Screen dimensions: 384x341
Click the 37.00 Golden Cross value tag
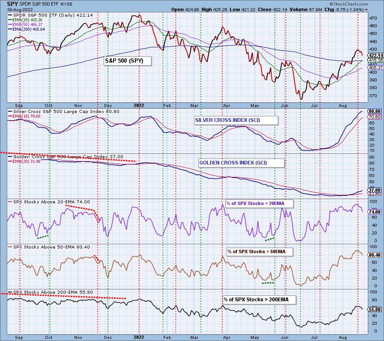click(x=375, y=190)
